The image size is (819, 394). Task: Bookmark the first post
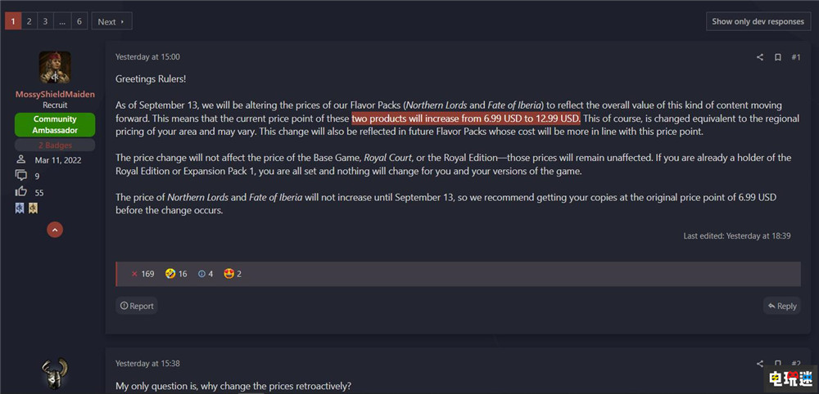777,57
